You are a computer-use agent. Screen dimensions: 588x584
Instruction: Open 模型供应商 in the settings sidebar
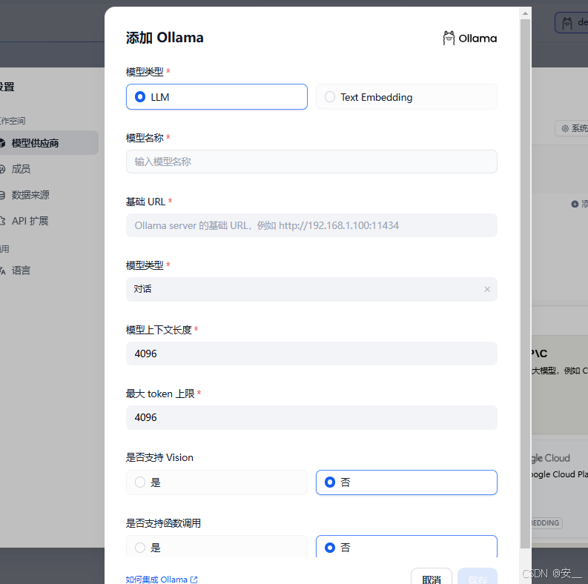pos(48,143)
